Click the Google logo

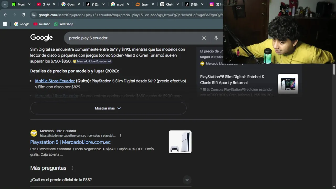(41, 38)
